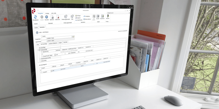219x109 pixels.
Task: Toggle the Aktion checkbox in the price row
Action: pyautogui.click(x=93, y=64)
